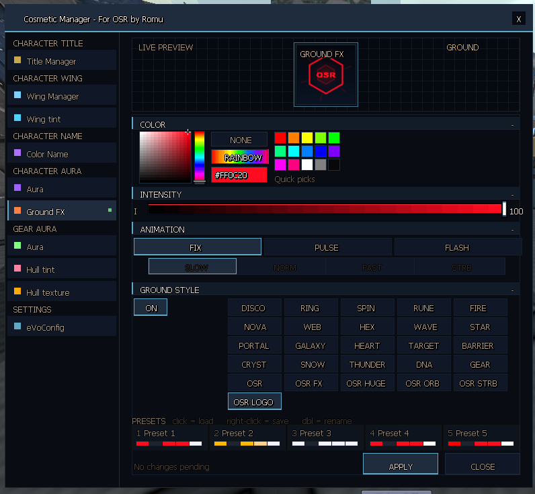Click the red intensity slider bar
Screen dimensions: 535x494
[327, 209]
